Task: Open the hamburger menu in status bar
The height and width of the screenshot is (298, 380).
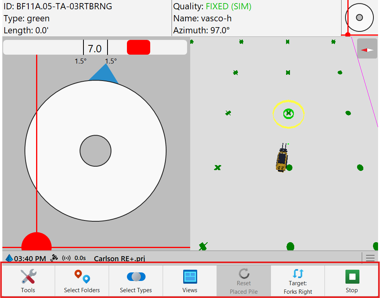Action: (x=370, y=258)
